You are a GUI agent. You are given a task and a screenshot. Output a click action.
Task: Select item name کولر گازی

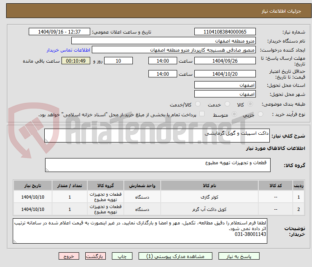[x=210, y=197]
